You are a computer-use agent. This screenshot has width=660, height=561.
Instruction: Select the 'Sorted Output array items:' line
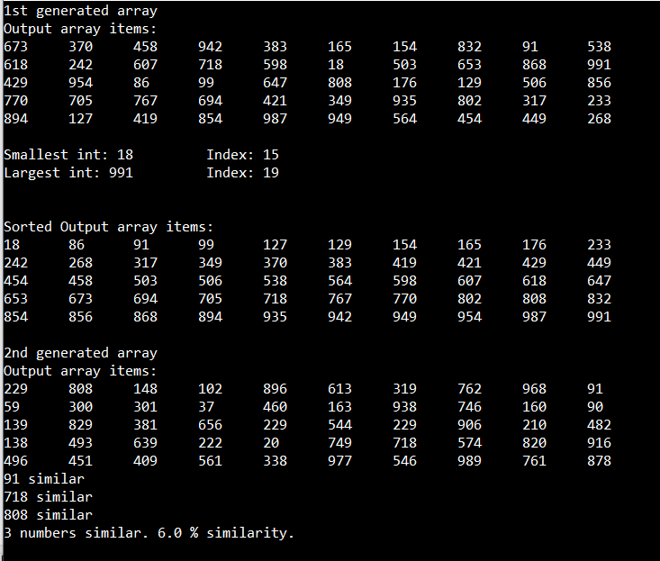(x=109, y=227)
